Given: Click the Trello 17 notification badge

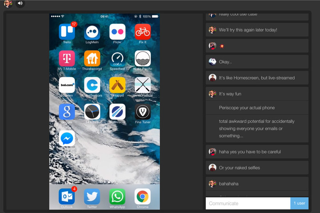Looking at the screenshot, I should (74, 24).
